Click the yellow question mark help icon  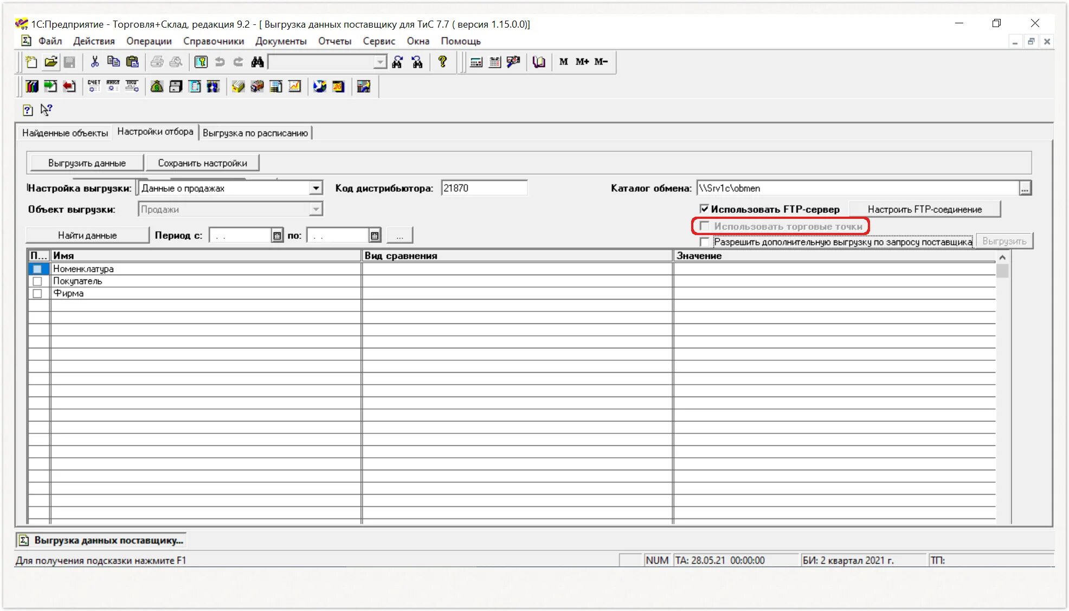click(x=442, y=62)
